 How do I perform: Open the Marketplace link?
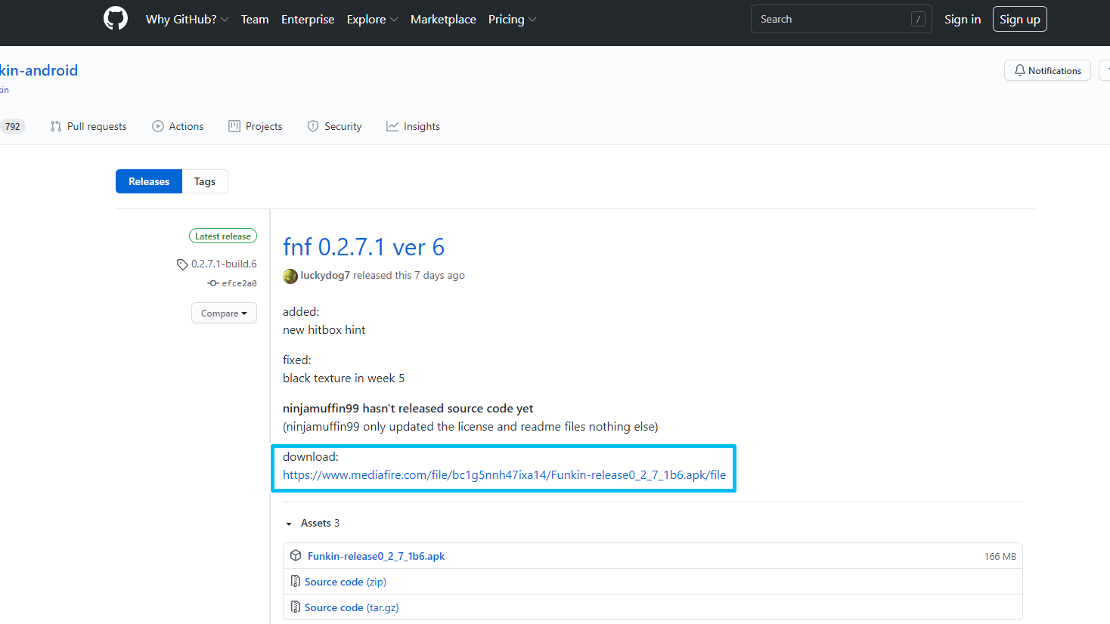[x=443, y=20]
